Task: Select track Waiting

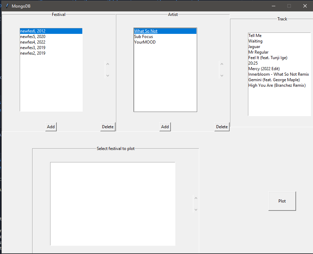Action: coord(279,41)
